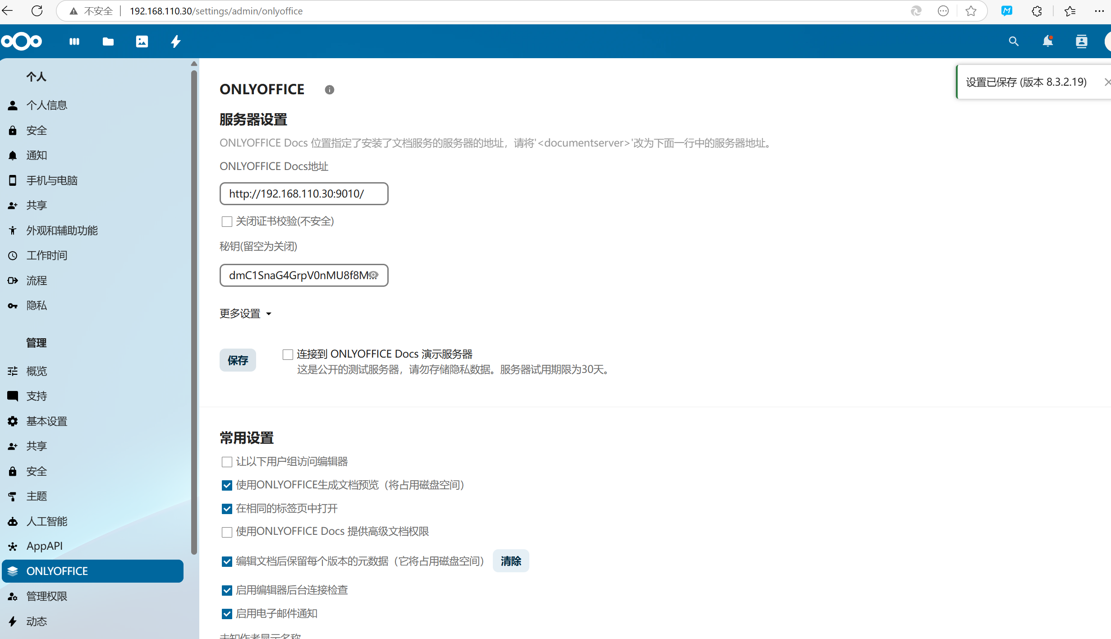Open personal 安全 settings

click(x=92, y=131)
